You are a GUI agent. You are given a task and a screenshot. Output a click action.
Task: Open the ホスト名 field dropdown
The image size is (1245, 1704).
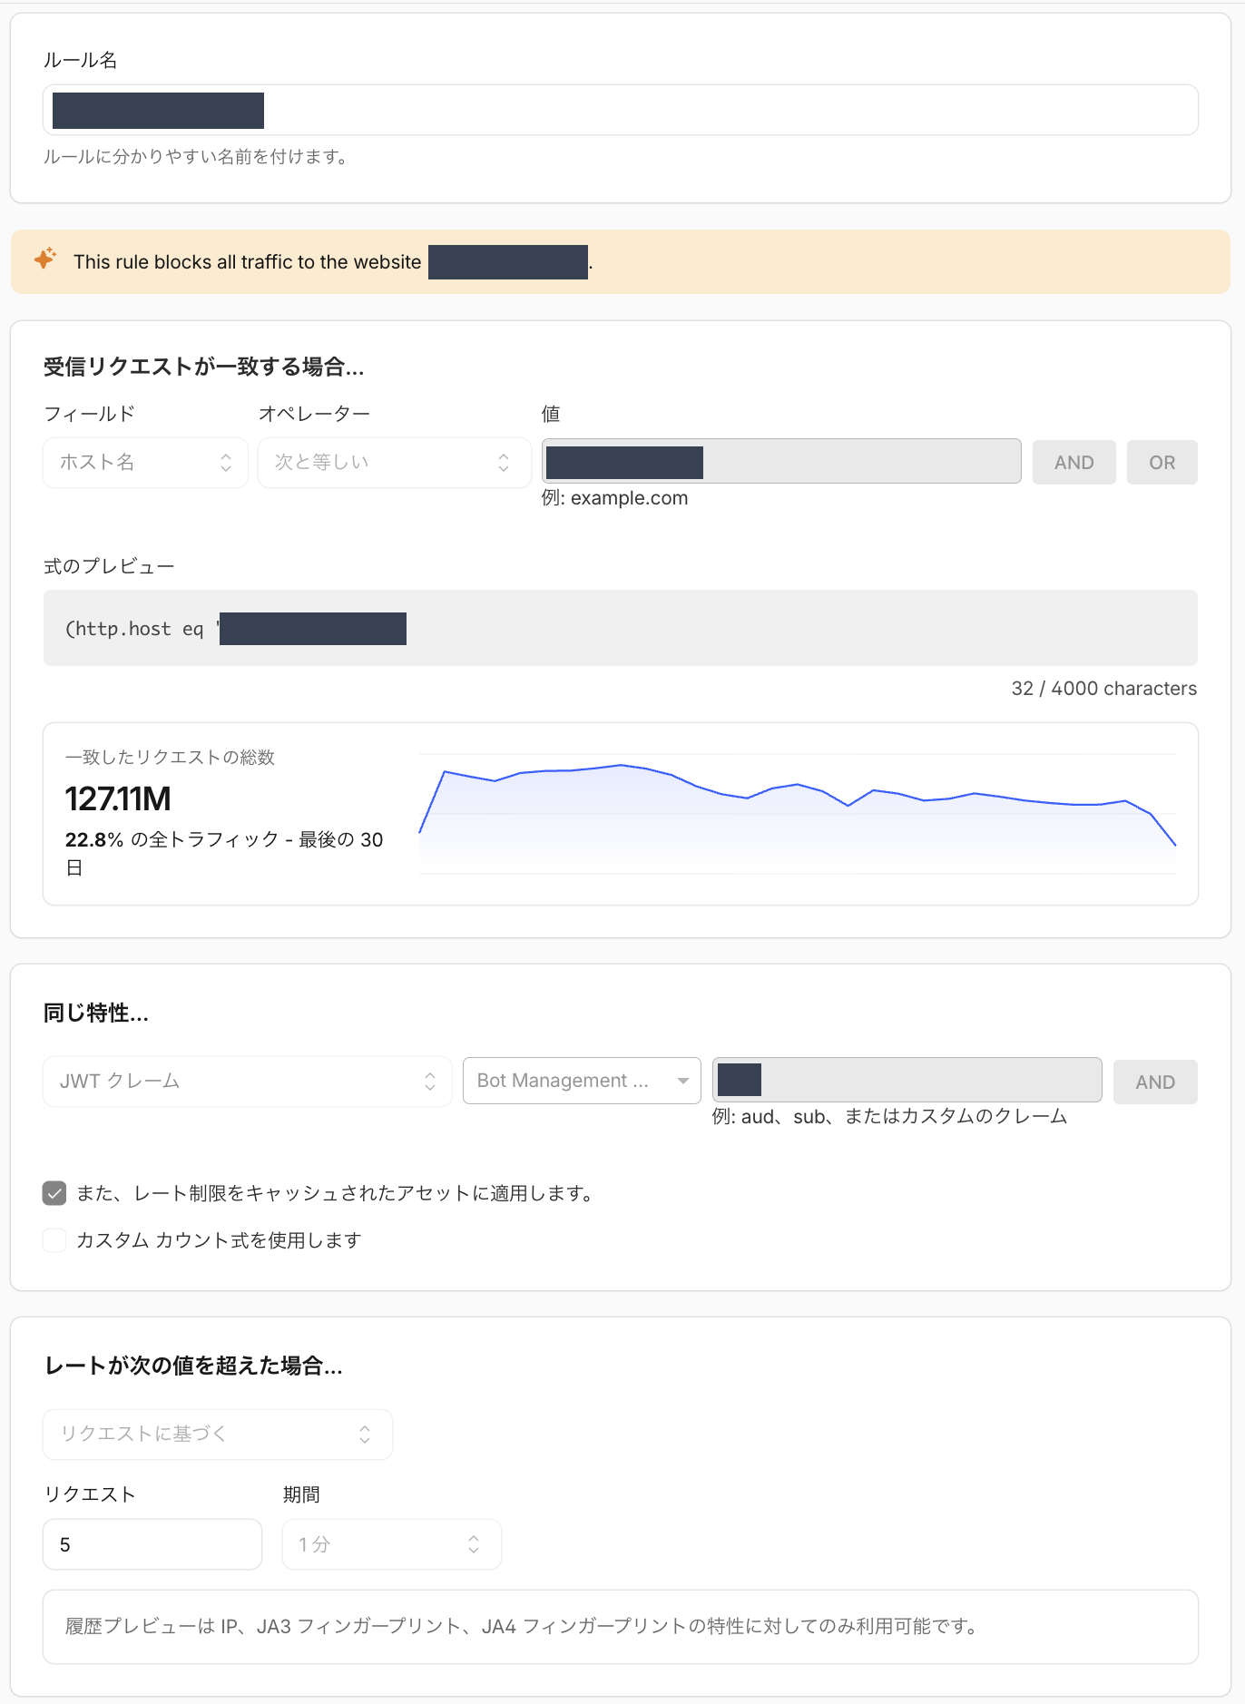[145, 463]
